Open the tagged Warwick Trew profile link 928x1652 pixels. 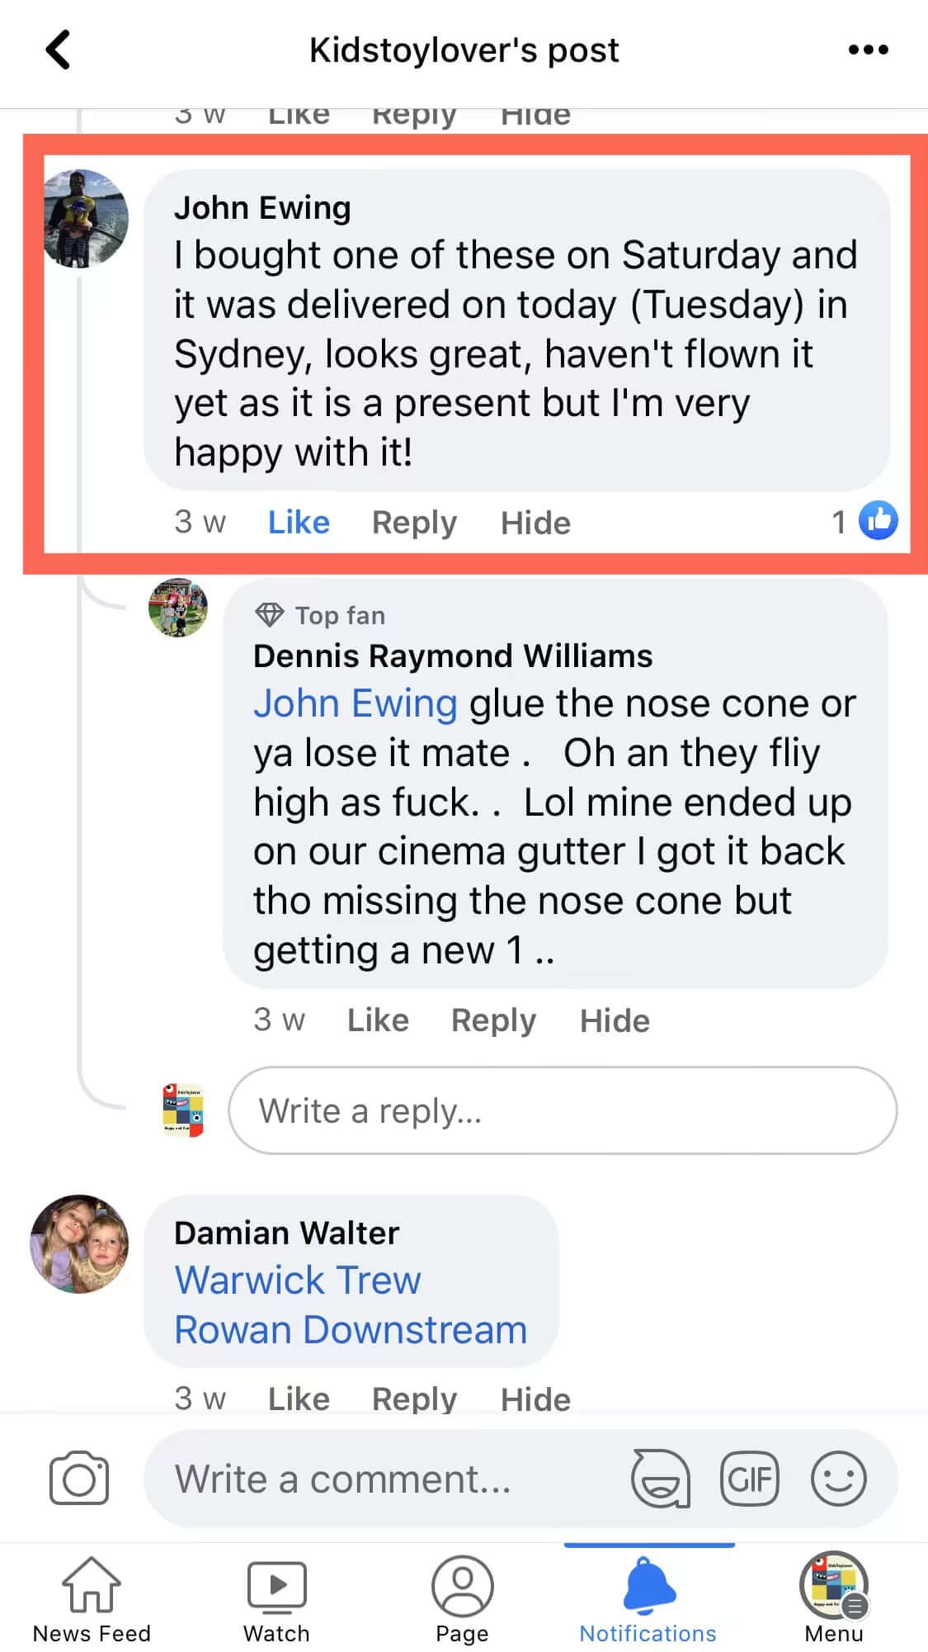click(x=298, y=1280)
